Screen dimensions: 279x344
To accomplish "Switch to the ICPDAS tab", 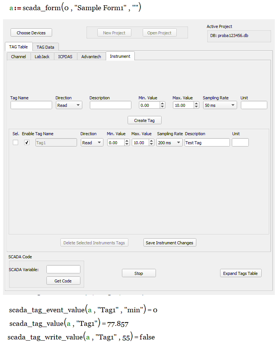I will pyautogui.click(x=65, y=56).
